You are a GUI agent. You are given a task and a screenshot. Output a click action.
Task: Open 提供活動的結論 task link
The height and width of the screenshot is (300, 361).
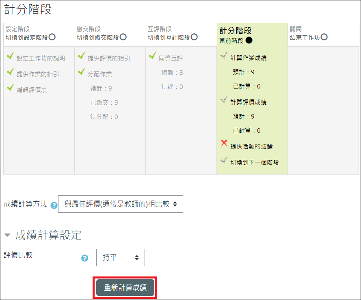[251, 146]
